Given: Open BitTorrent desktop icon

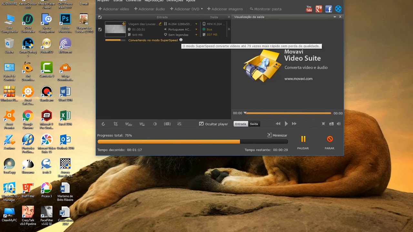Looking at the screenshot, I should pyautogui.click(x=65, y=46).
